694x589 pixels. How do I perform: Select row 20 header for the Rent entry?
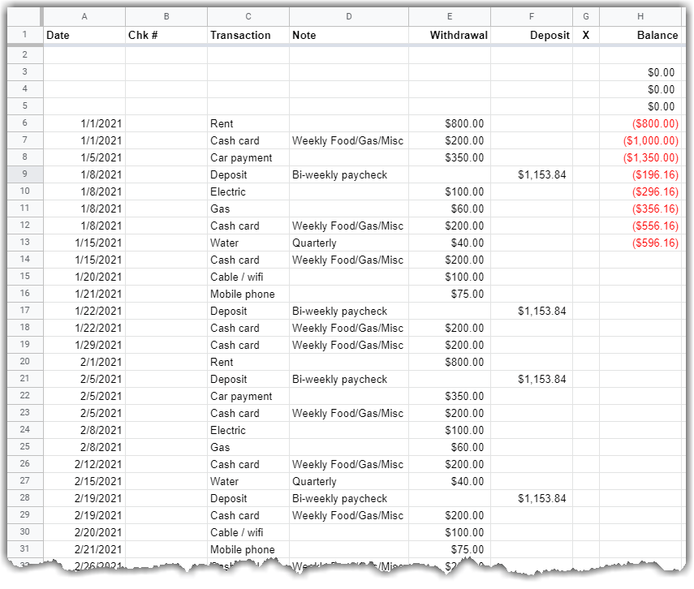click(24, 362)
